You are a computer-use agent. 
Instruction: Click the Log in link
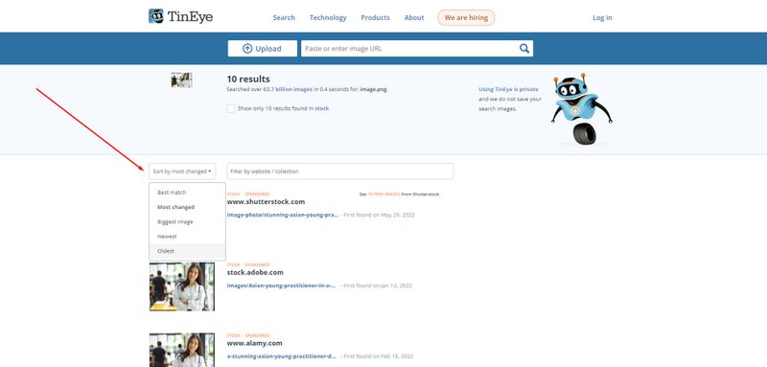(602, 17)
